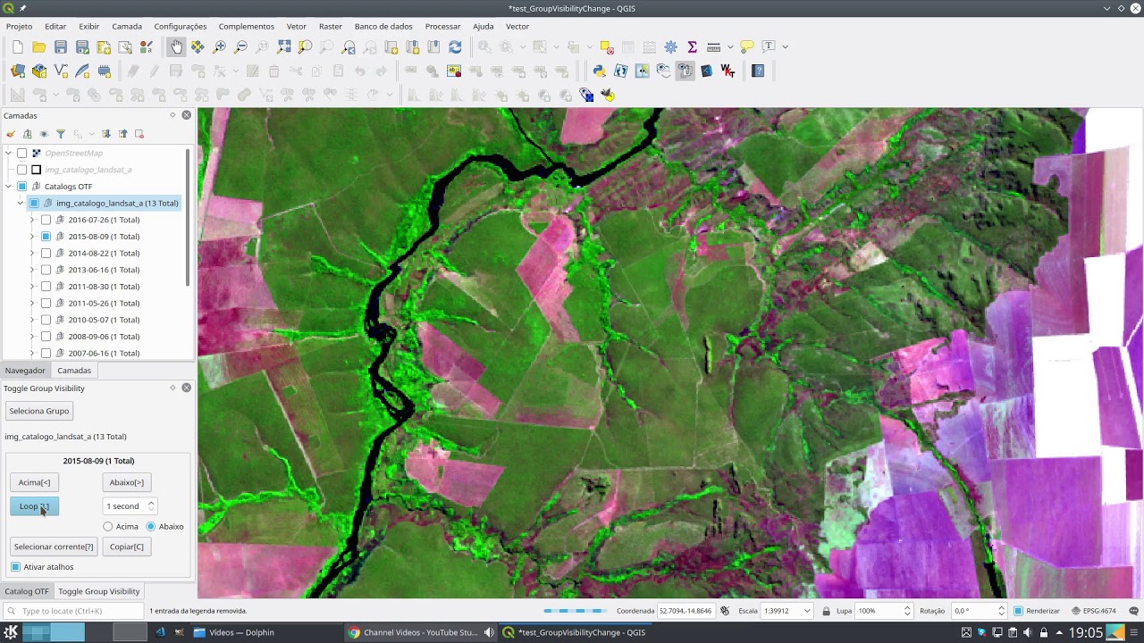Open the Help icon in plugins toolbar
This screenshot has width=1144, height=643.
tap(758, 71)
